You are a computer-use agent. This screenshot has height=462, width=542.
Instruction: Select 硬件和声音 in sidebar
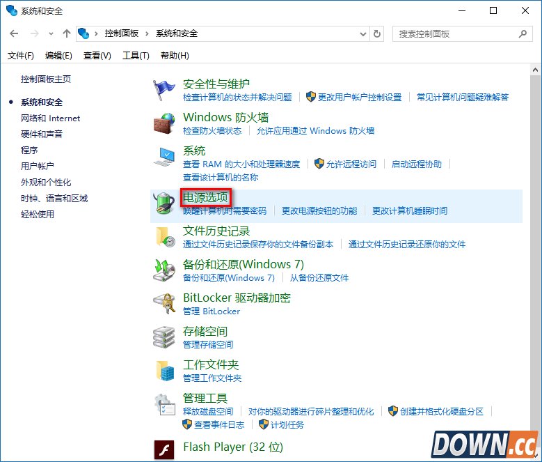pyautogui.click(x=42, y=134)
